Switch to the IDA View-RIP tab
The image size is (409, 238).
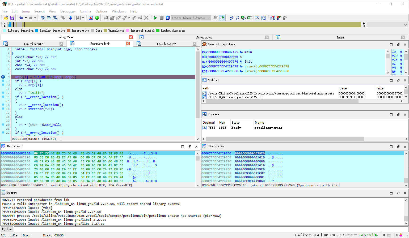[33, 44]
